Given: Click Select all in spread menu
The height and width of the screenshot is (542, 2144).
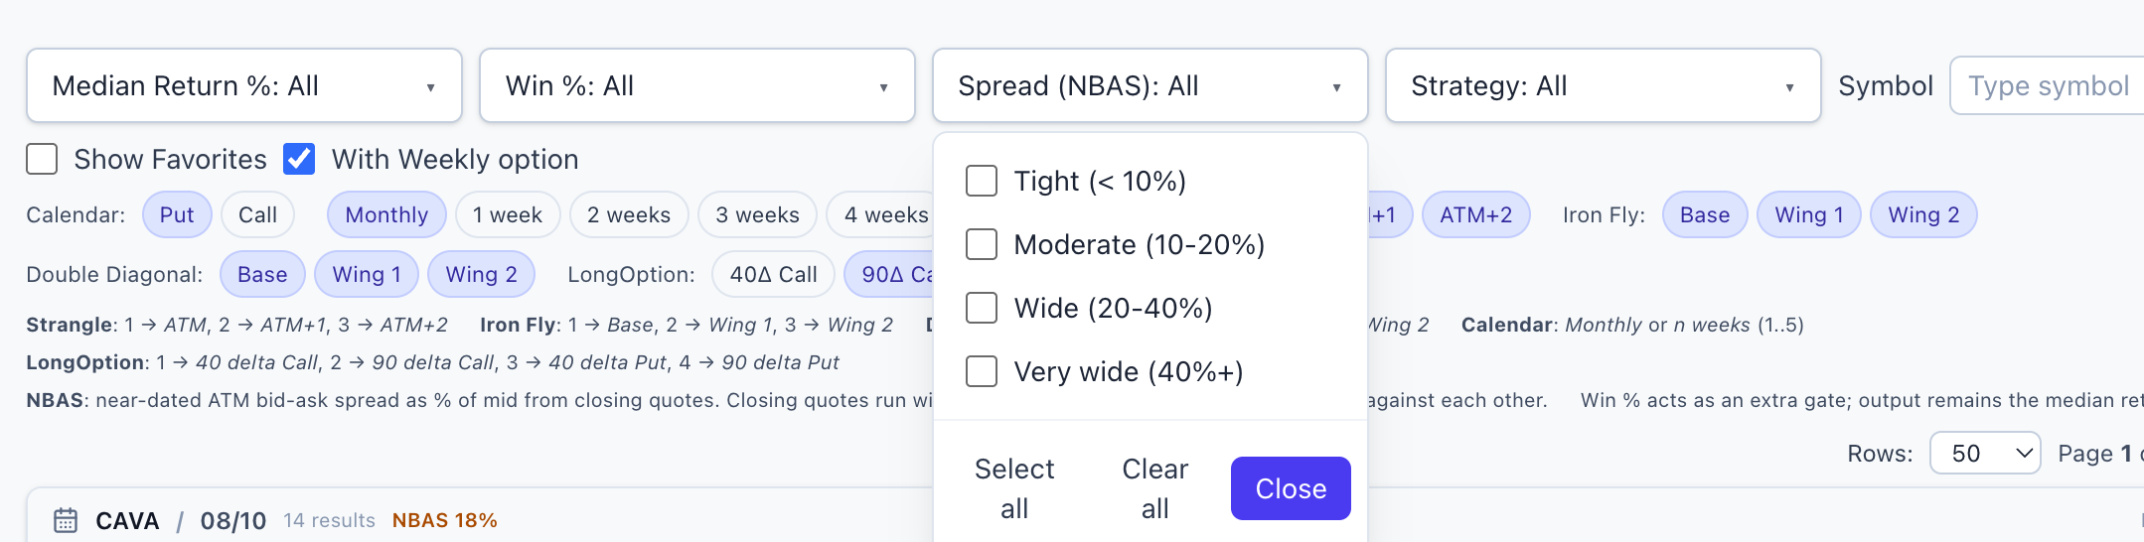Looking at the screenshot, I should click(x=1014, y=488).
